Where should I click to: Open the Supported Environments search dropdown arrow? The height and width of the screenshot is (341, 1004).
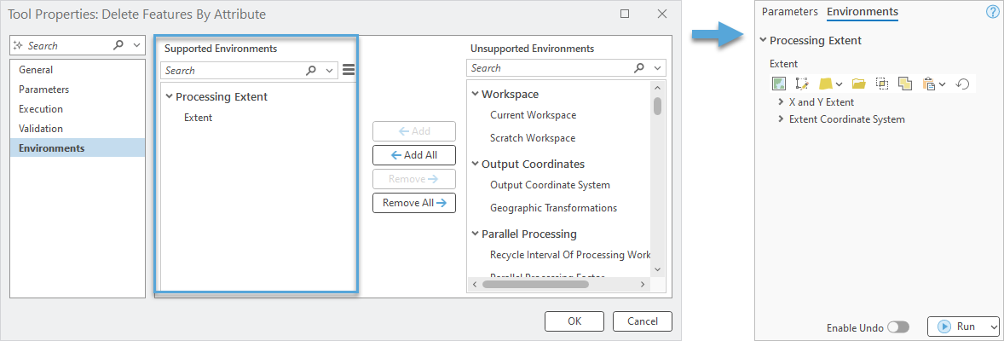[329, 71]
